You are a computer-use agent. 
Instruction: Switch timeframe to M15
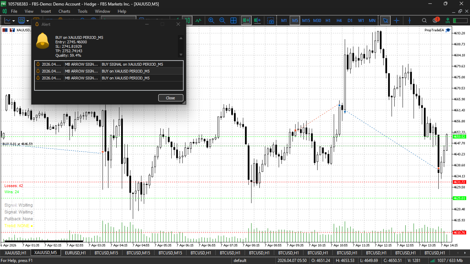[x=306, y=20]
